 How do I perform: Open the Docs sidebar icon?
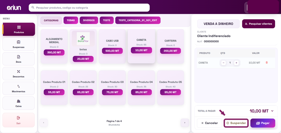[x=19, y=57]
